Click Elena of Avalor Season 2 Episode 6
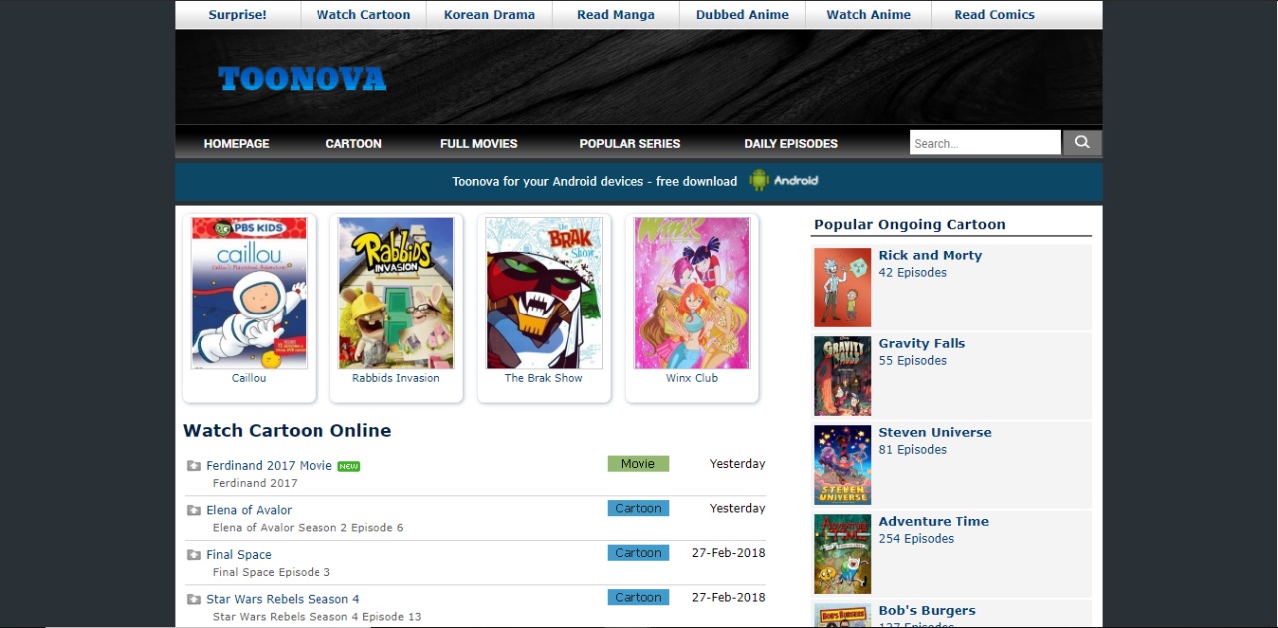This screenshot has height=628, width=1278. [x=309, y=528]
